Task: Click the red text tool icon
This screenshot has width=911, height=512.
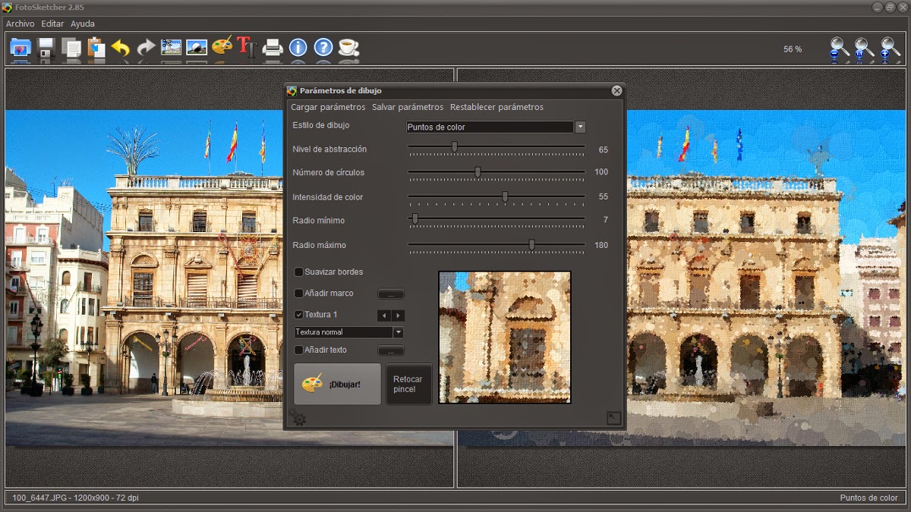Action: pos(247,47)
